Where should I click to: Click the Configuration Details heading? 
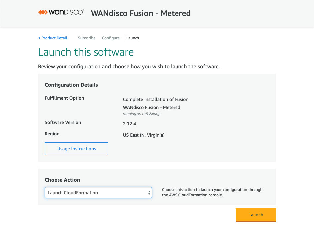click(x=71, y=85)
